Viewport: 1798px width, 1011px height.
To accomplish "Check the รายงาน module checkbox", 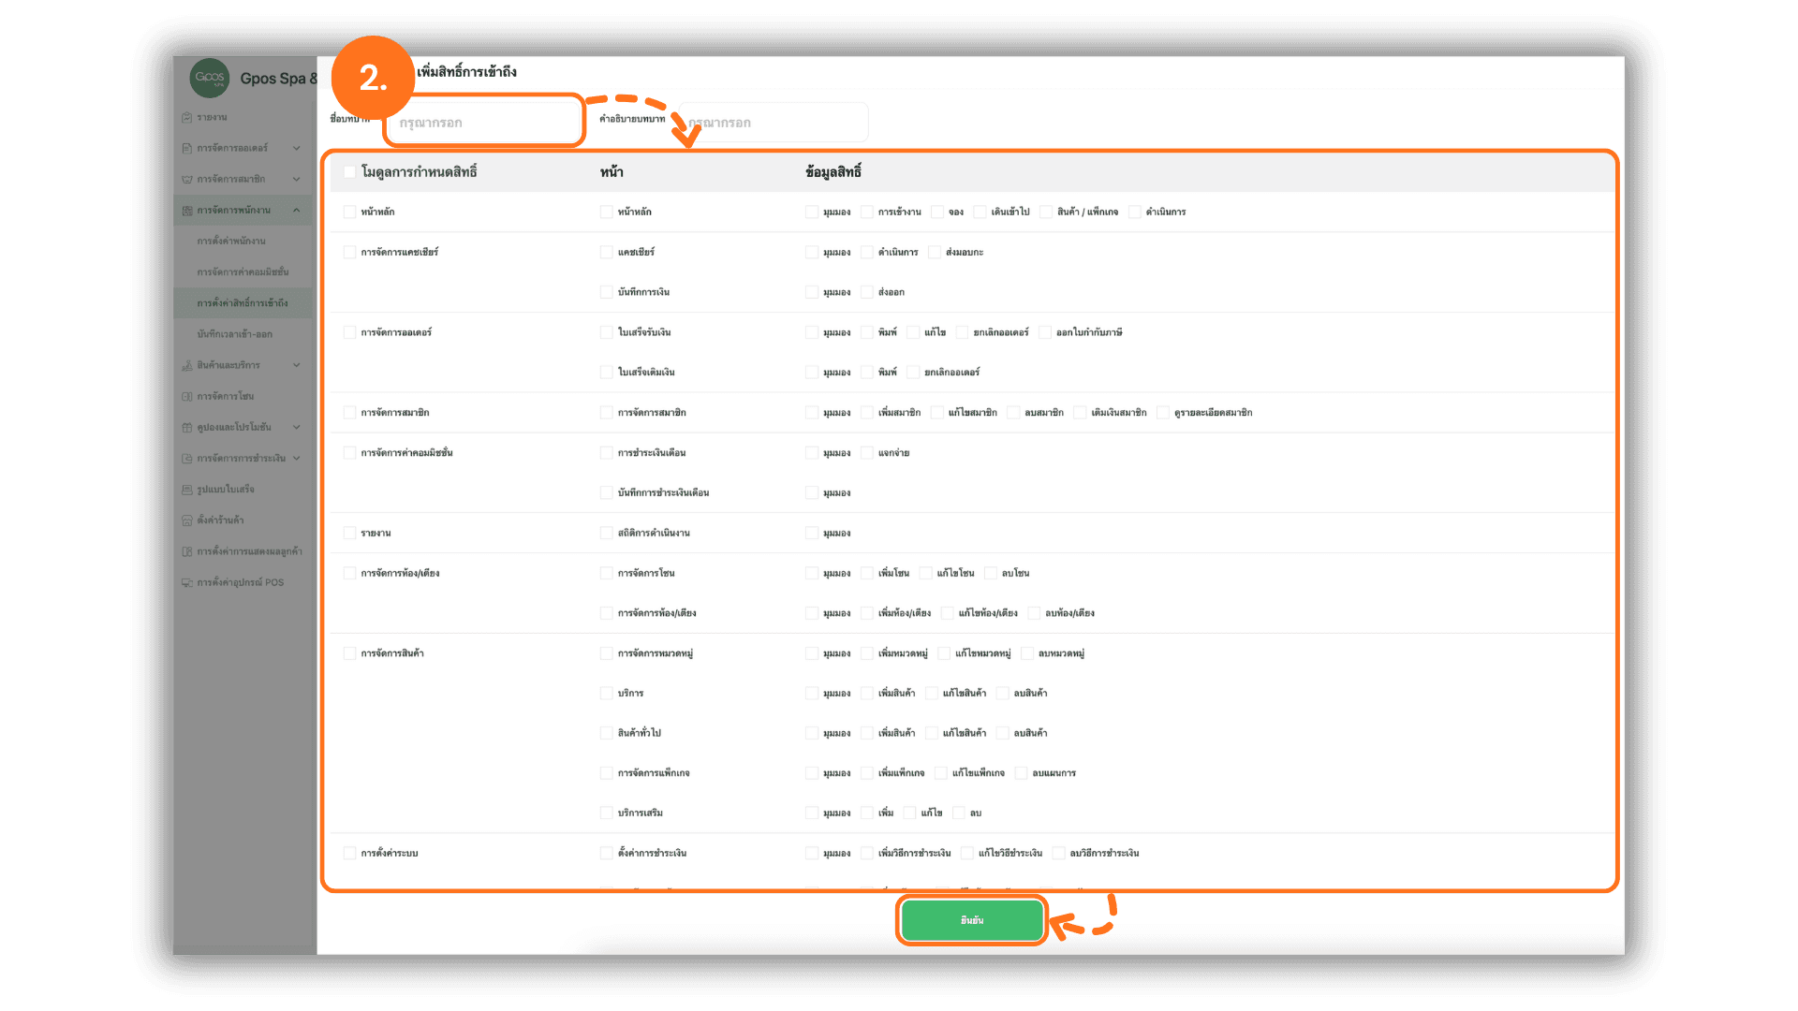I will [349, 533].
